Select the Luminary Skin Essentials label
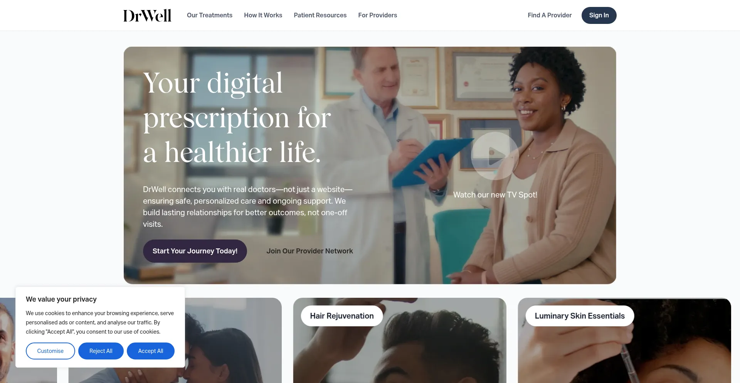The image size is (740, 383). tap(580, 316)
